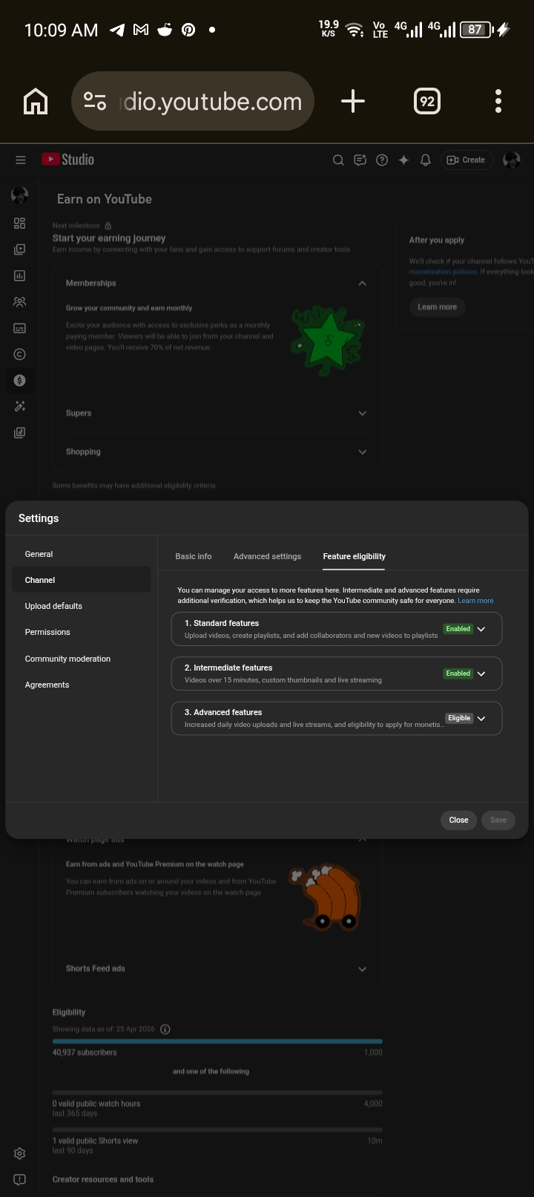The height and width of the screenshot is (1197, 534).
Task: Click the Save button
Action: point(498,820)
